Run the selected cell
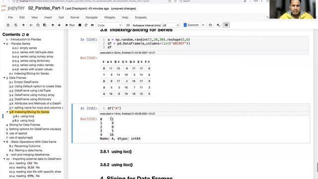The height and width of the screenshot is (179, 318). click(x=70, y=25)
